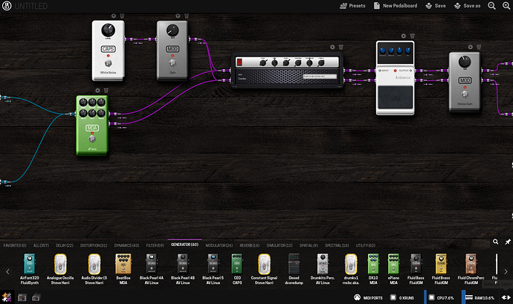Pick the Drumkits Perc. AV Linux plugin
Image resolution: width=513 pixels, height=304 pixels.
point(323,269)
